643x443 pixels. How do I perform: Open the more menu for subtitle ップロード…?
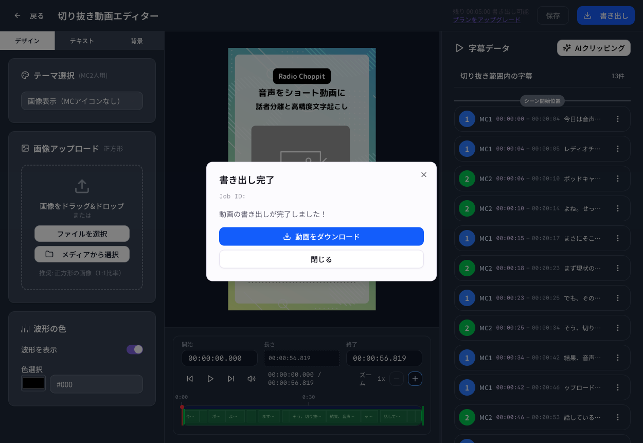click(618, 387)
